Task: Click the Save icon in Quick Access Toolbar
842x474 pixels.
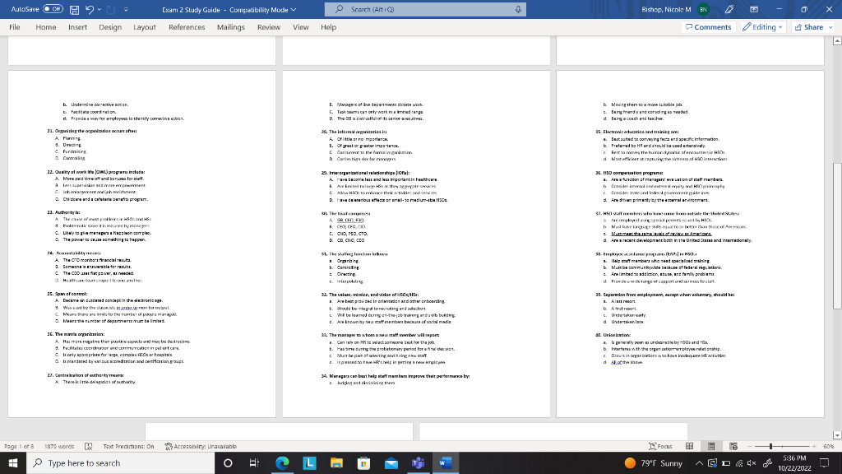Action: tap(73, 7)
